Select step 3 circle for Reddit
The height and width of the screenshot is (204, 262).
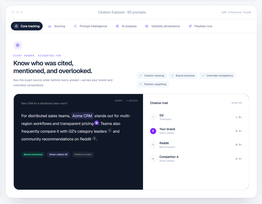coord(153,145)
